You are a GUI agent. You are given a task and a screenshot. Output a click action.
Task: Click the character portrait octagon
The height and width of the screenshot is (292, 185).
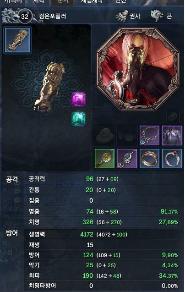138,69
